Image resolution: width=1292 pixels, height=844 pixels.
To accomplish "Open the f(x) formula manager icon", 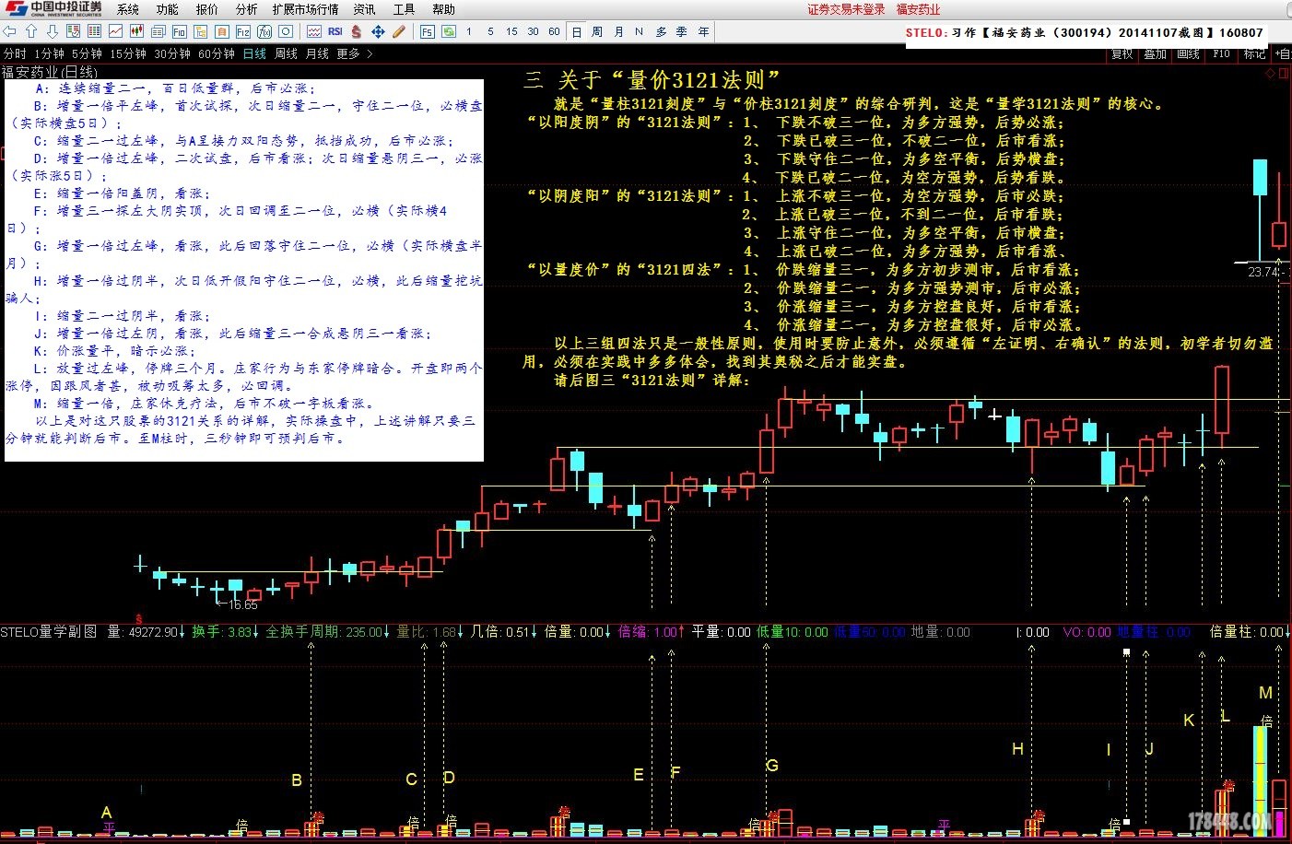I will tap(264, 31).
